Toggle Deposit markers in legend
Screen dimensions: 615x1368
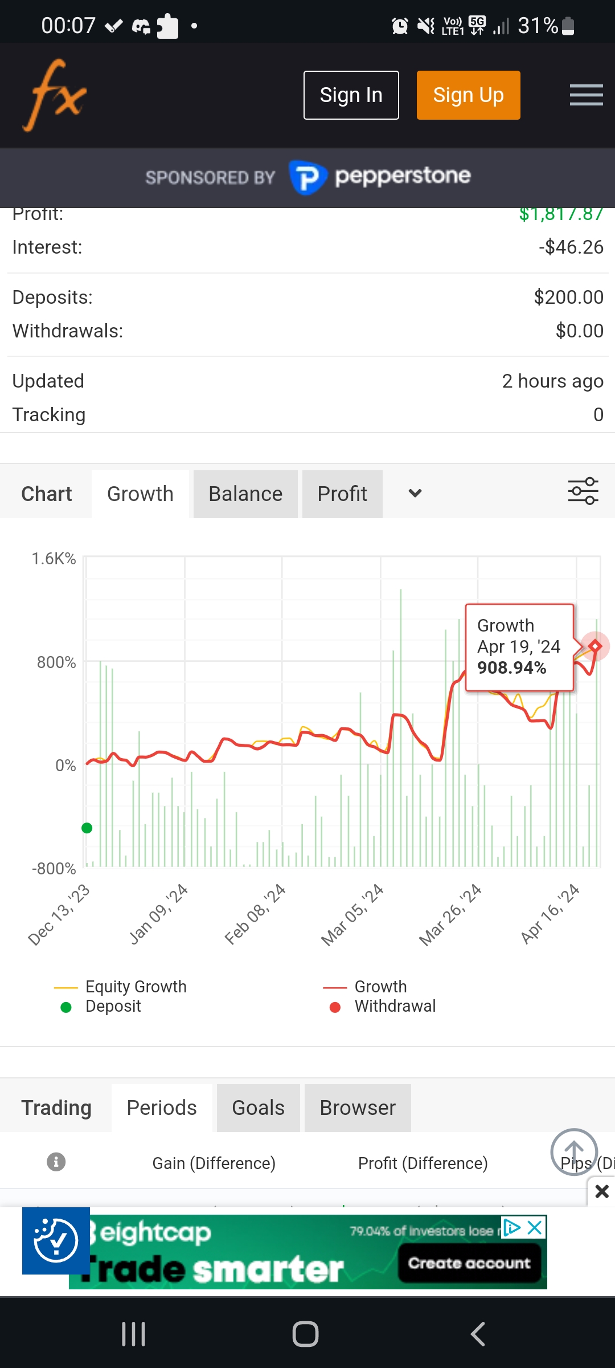[113, 1007]
